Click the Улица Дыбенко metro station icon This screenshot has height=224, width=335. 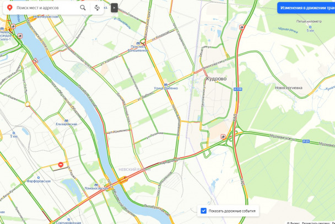tap(166, 85)
